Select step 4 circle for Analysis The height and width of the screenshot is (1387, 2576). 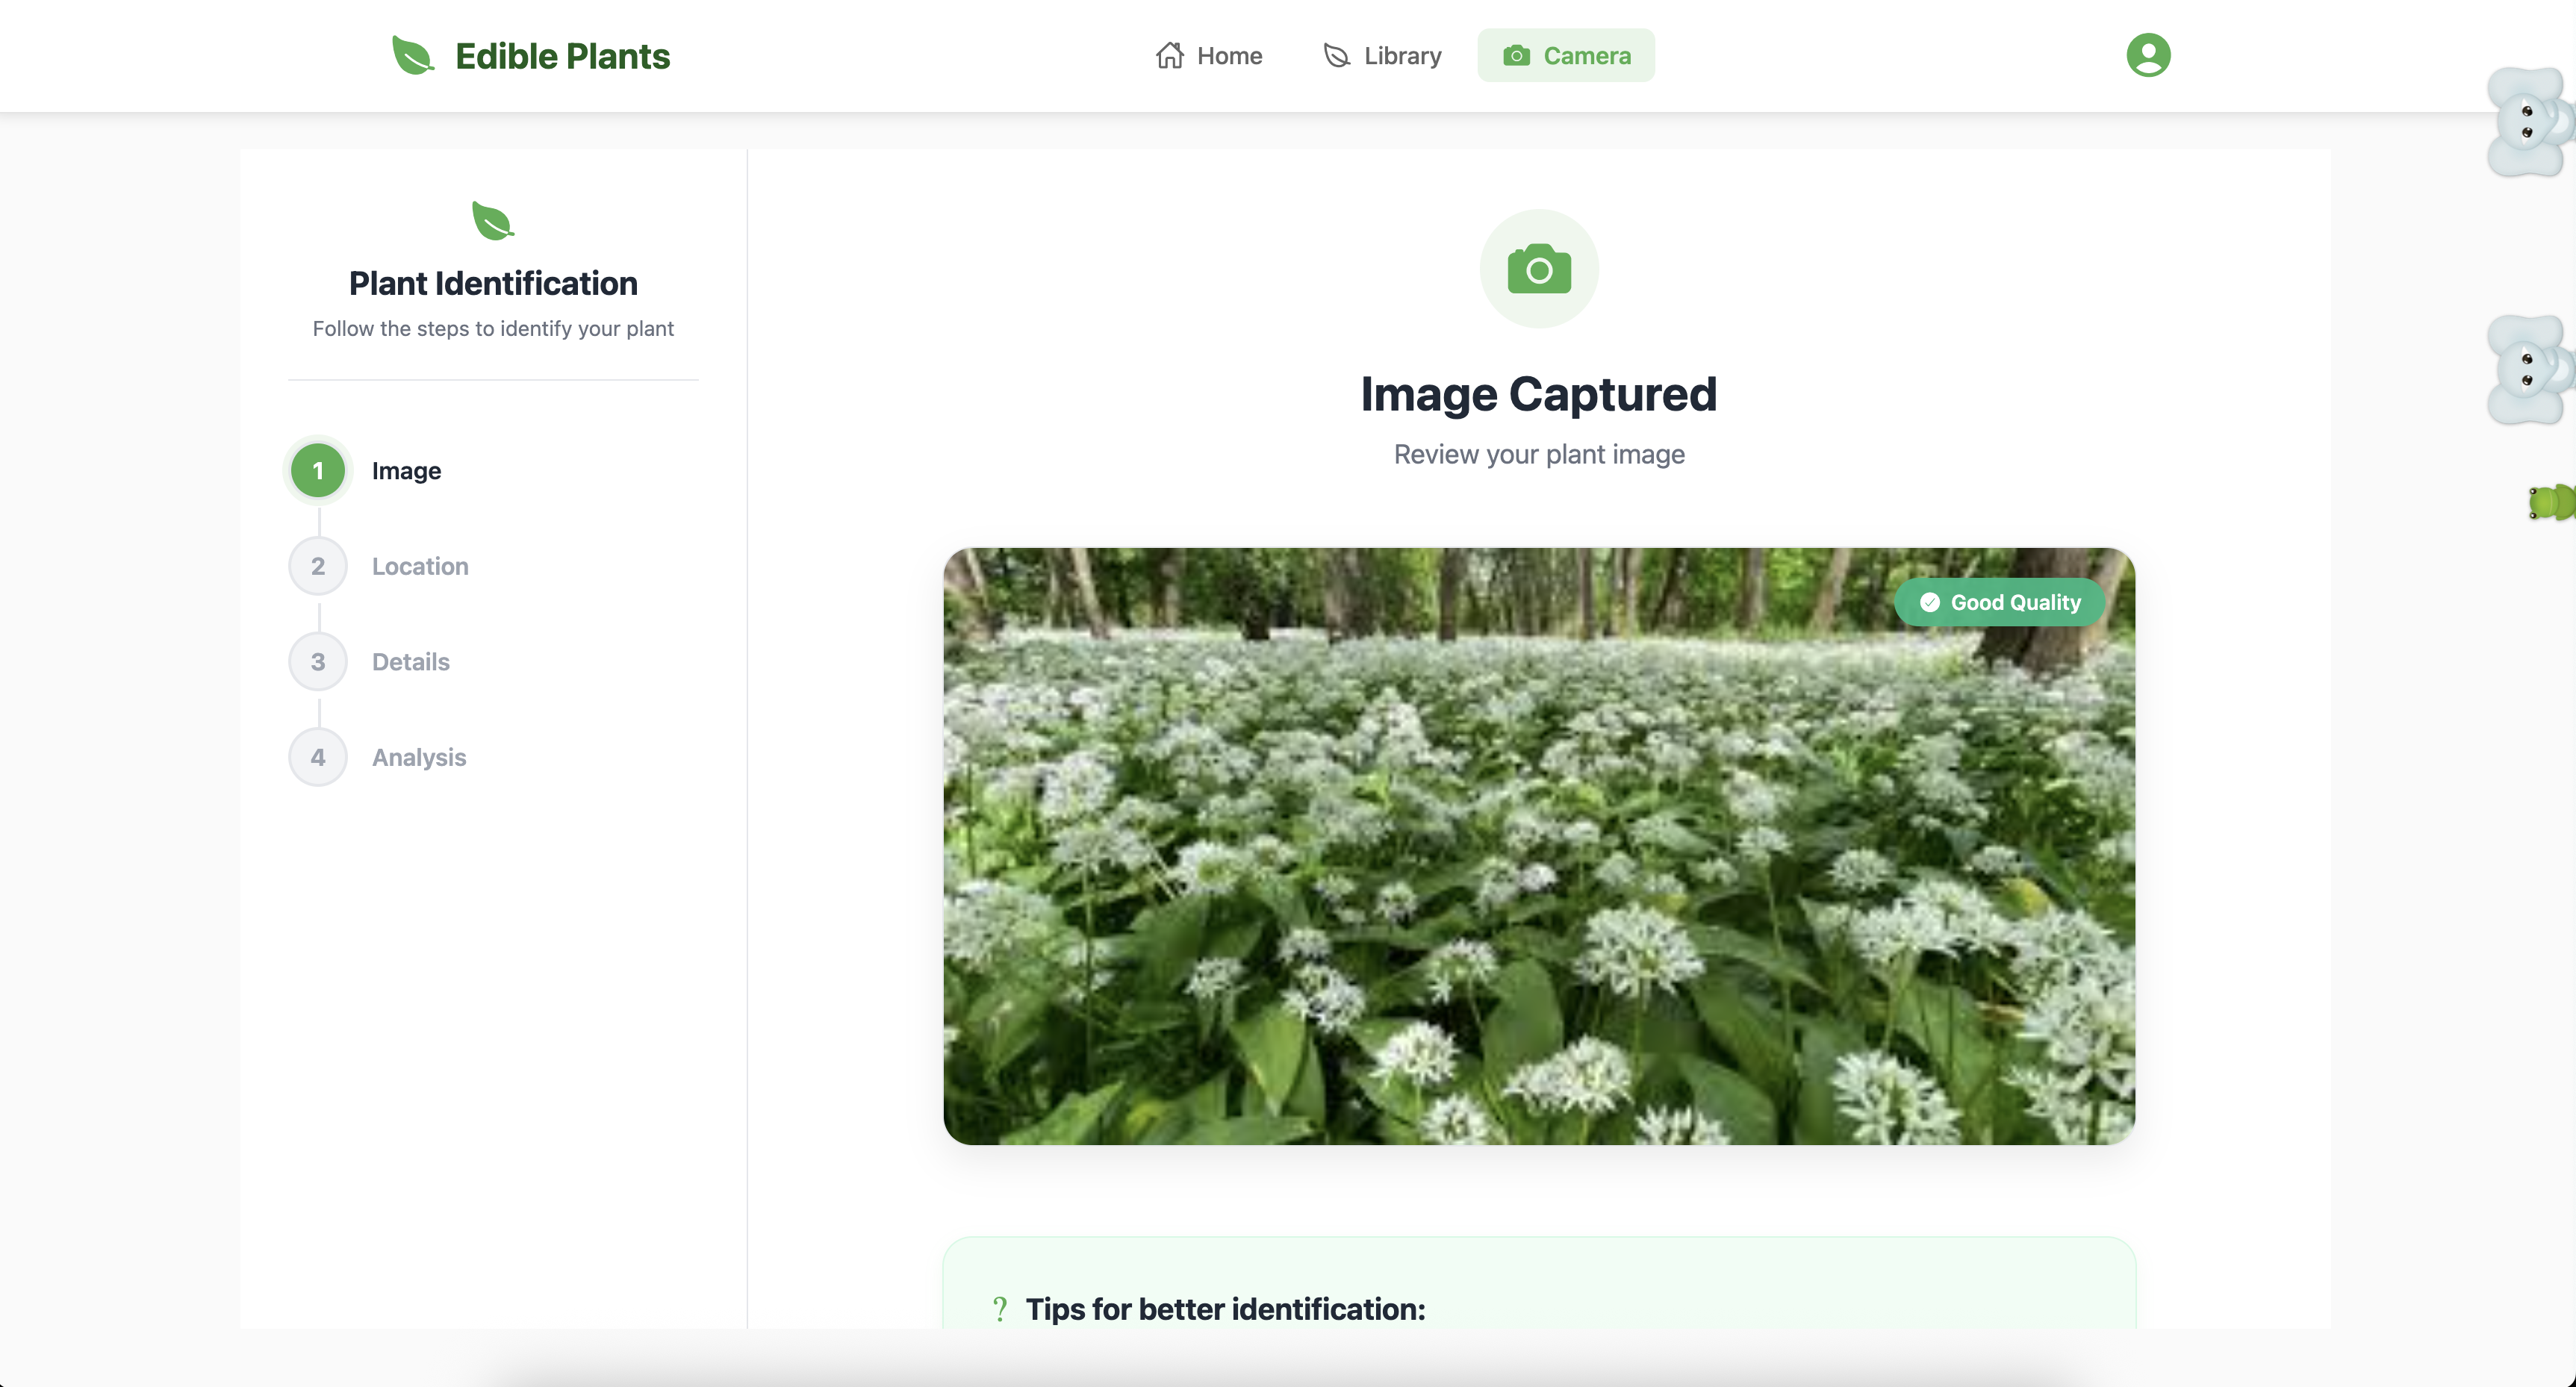pyautogui.click(x=318, y=757)
